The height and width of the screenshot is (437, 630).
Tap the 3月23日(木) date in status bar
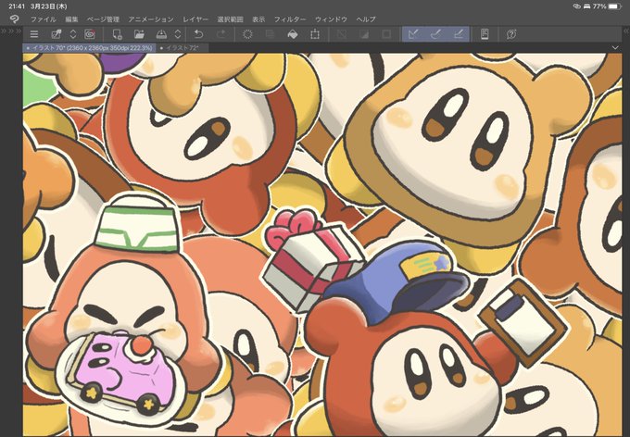(x=48, y=6)
